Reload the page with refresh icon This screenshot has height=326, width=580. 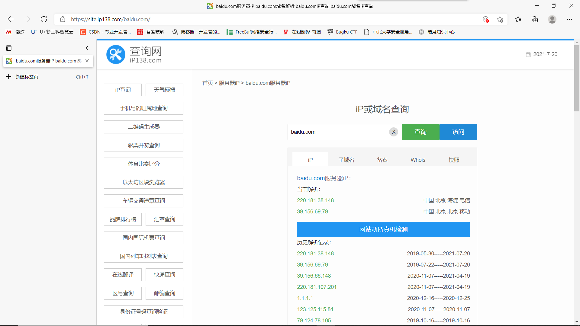pos(44,19)
